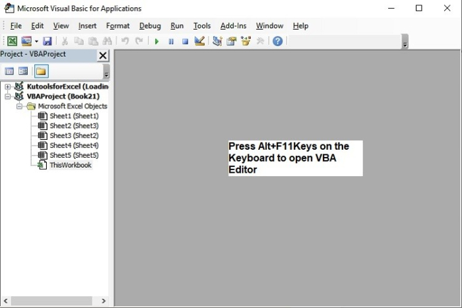The height and width of the screenshot is (308, 462).
Task: Open the View menu
Action: 61,26
